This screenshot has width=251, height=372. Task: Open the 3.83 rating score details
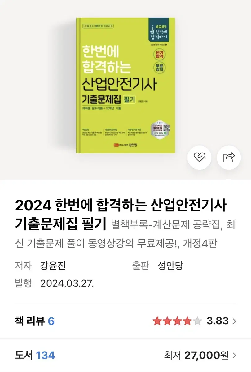click(218, 321)
